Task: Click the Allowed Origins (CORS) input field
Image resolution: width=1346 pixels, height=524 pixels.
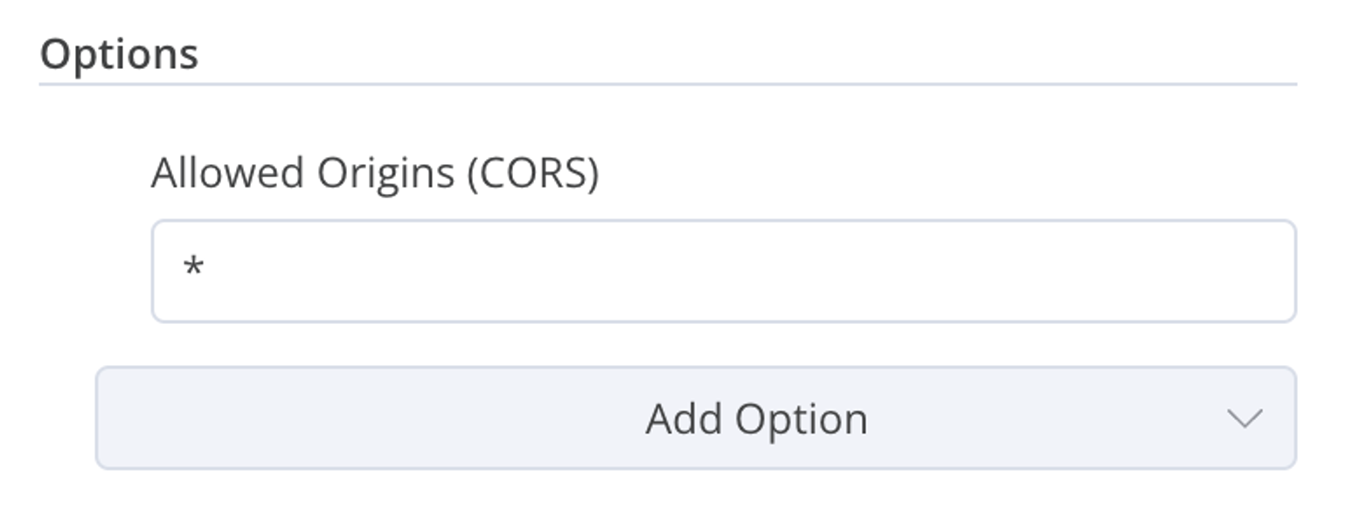Action: (724, 271)
